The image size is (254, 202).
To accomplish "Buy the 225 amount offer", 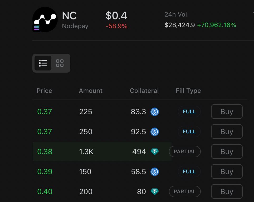I will coord(227,112).
